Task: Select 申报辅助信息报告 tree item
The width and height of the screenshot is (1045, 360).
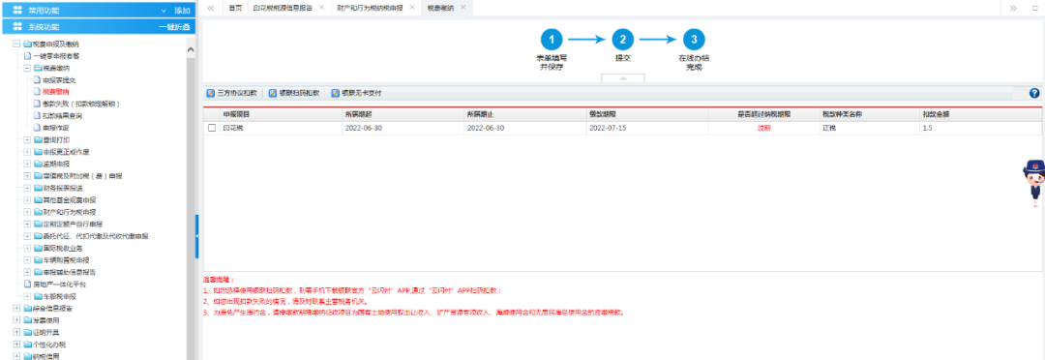Action: [x=70, y=272]
